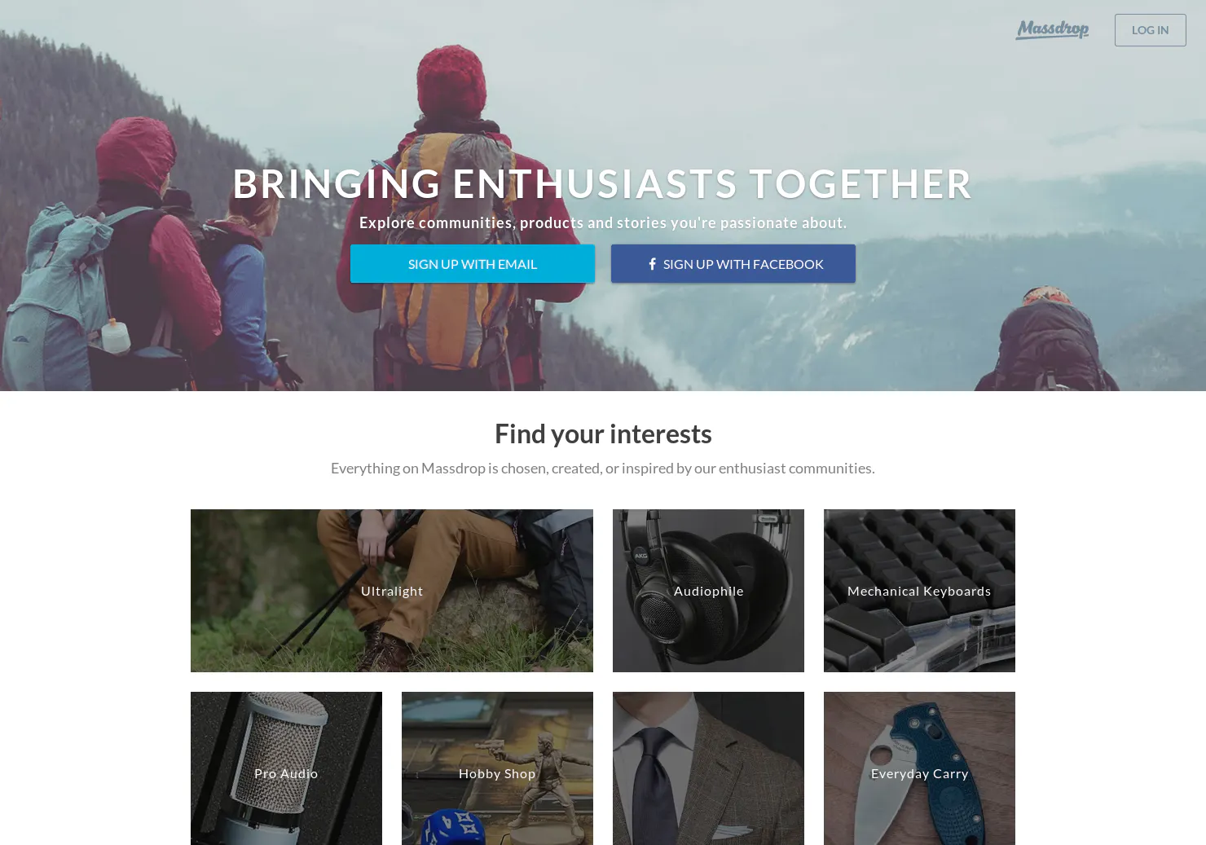Click the Mechanical Keyboards label

[919, 591]
